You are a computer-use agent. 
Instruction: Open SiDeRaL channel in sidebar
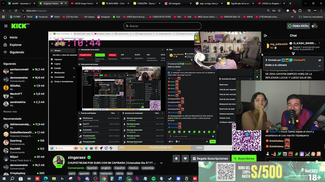24,87
